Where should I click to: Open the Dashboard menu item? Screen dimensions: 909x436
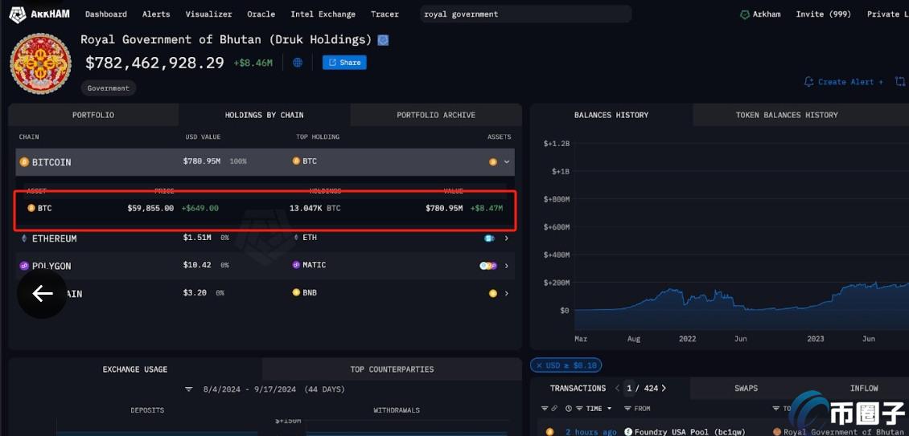point(106,14)
